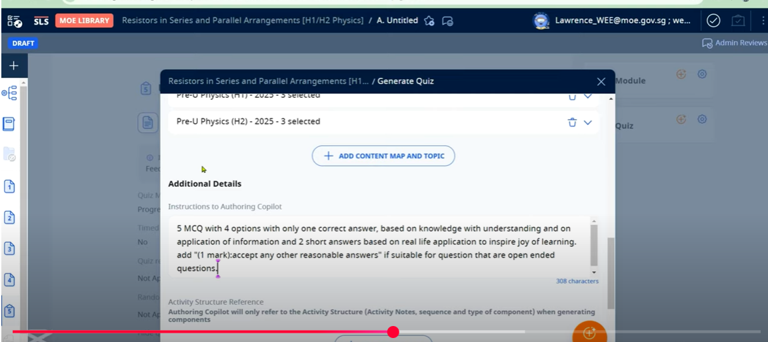768x342 pixels.
Task: Click the circled checkmark icon in header
Action: (x=713, y=21)
